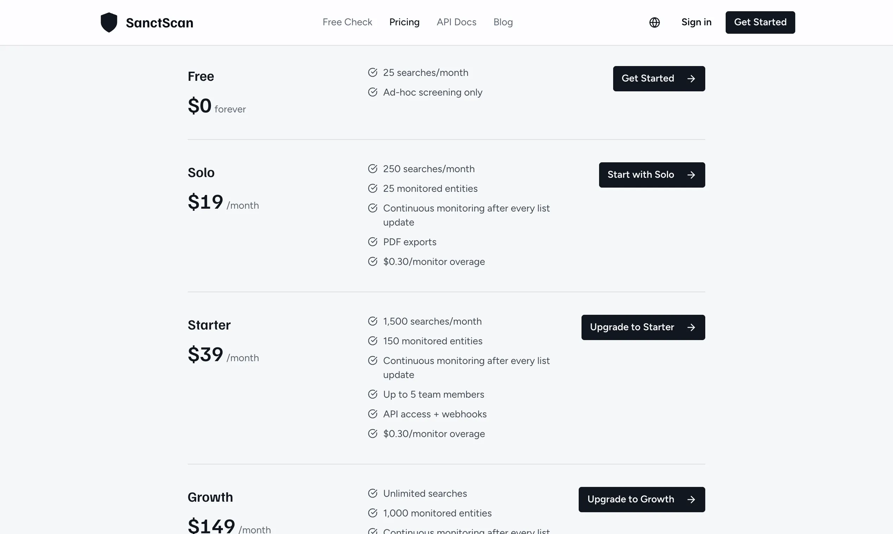
Task: Open the language globe selector
Action: pyautogui.click(x=654, y=22)
